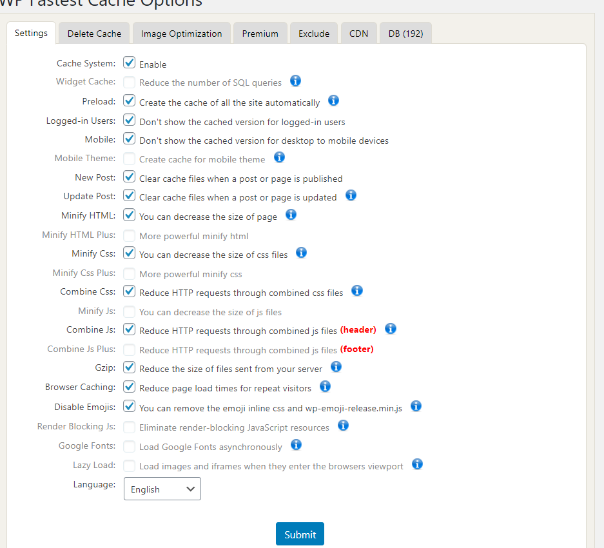This screenshot has width=604, height=548.
Task: Enable Minify HTML Plus checkbox
Action: (x=130, y=235)
